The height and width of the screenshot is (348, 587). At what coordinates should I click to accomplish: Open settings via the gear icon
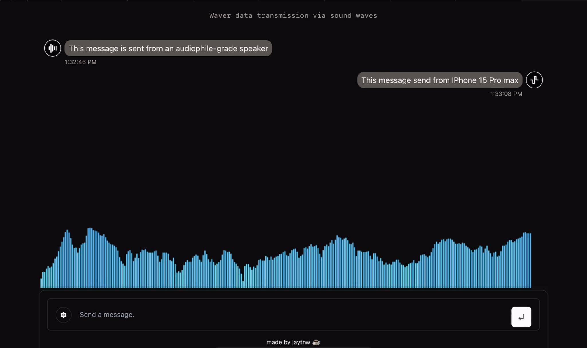click(x=64, y=315)
